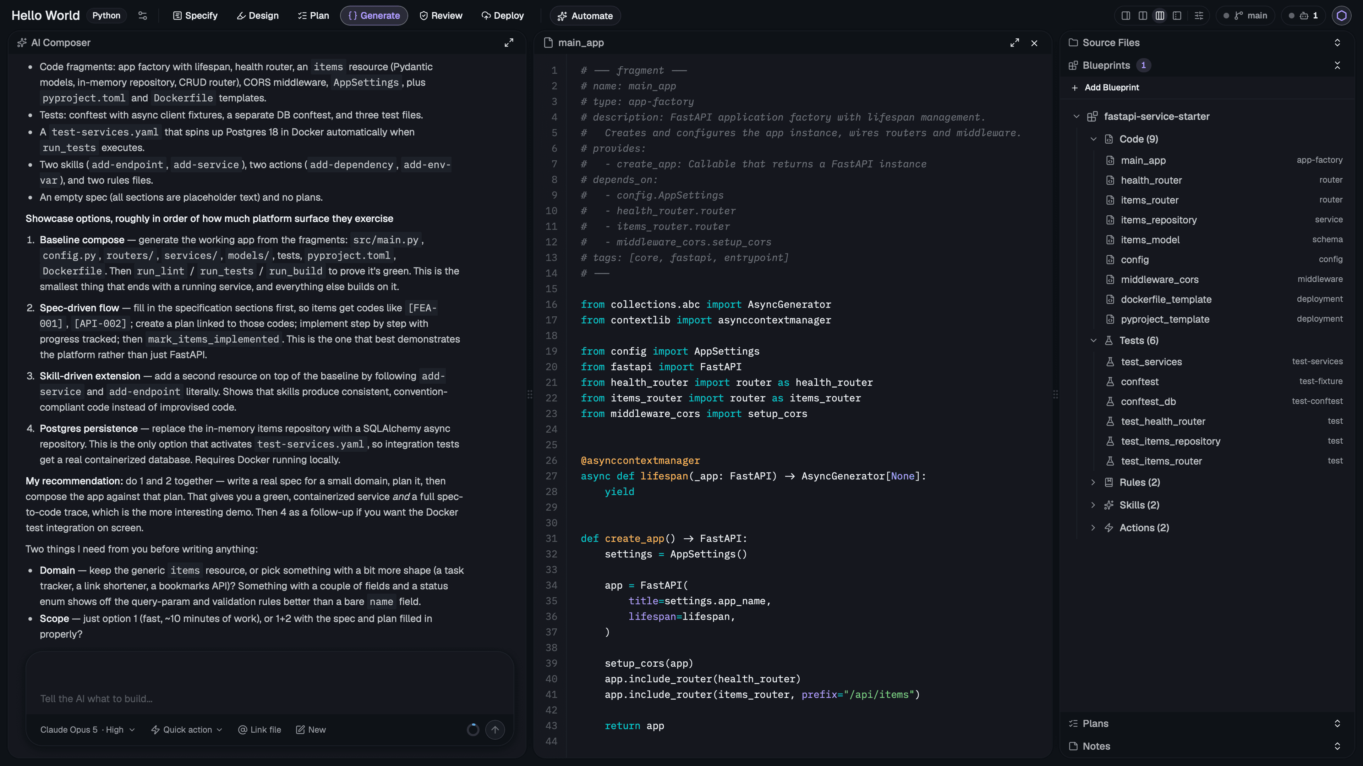Screen dimensions: 1363x766
Task: Open the main branch selector
Action: coord(1246,15)
